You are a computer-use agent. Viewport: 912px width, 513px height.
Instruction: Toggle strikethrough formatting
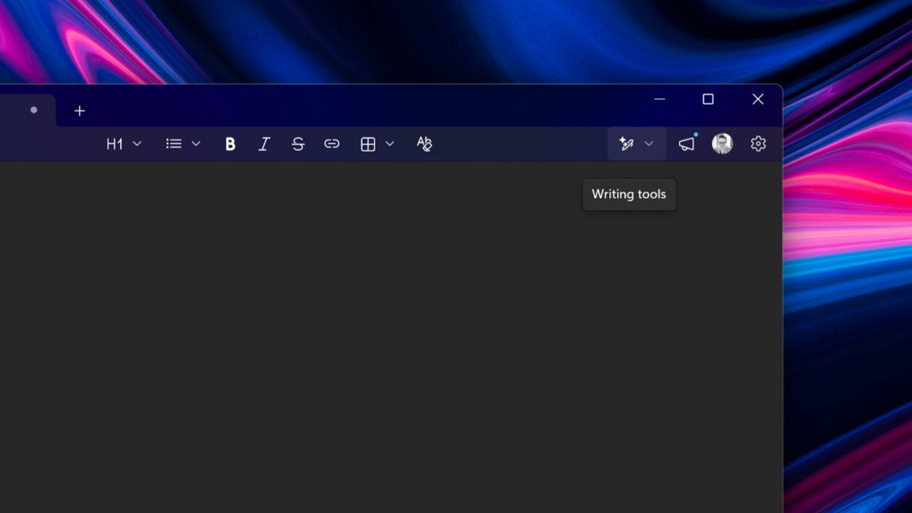pos(298,143)
